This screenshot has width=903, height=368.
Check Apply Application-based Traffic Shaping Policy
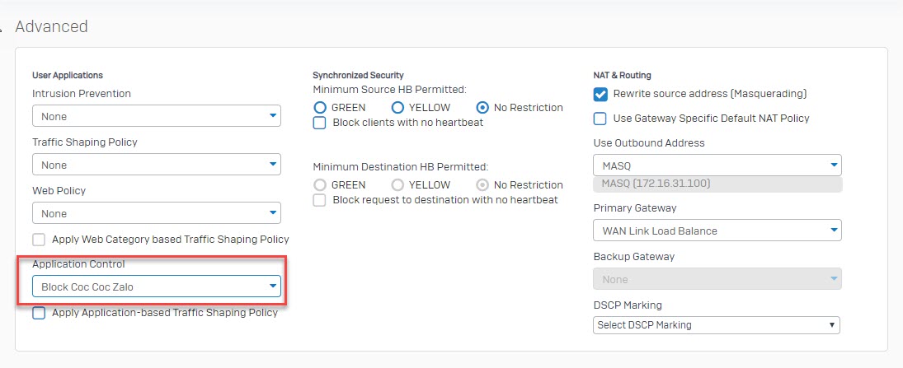[x=39, y=313]
